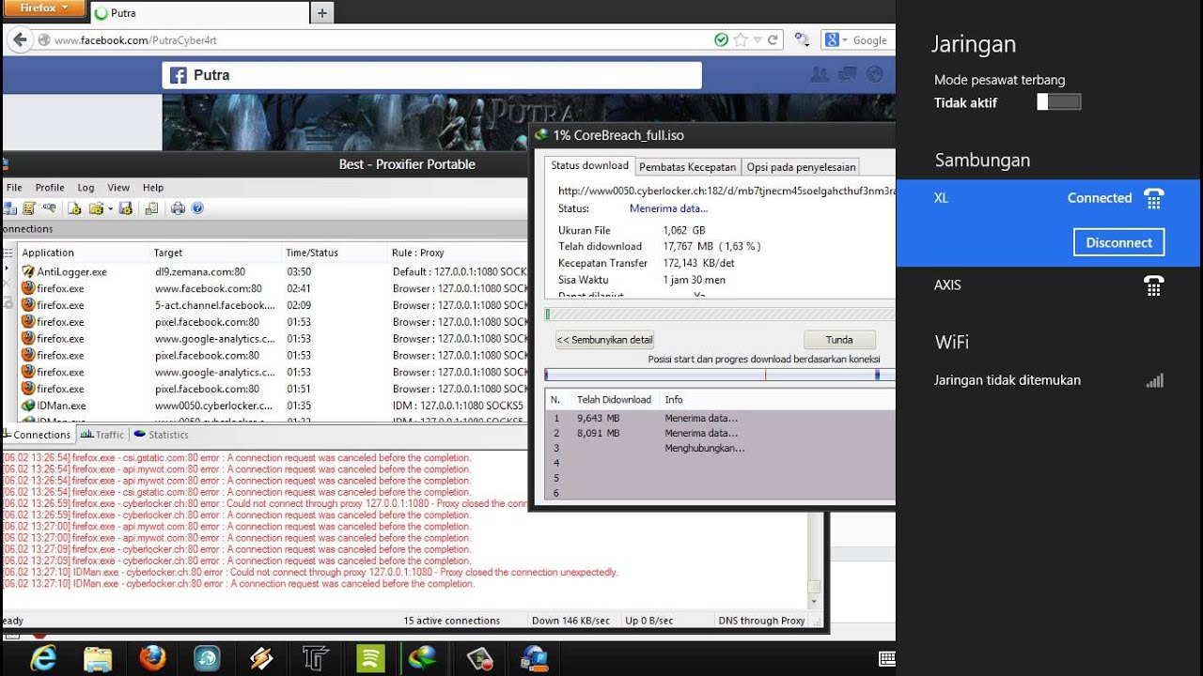Select connection row 1 with 9,643 MB
Screen dimensions: 1203x676
(720, 418)
